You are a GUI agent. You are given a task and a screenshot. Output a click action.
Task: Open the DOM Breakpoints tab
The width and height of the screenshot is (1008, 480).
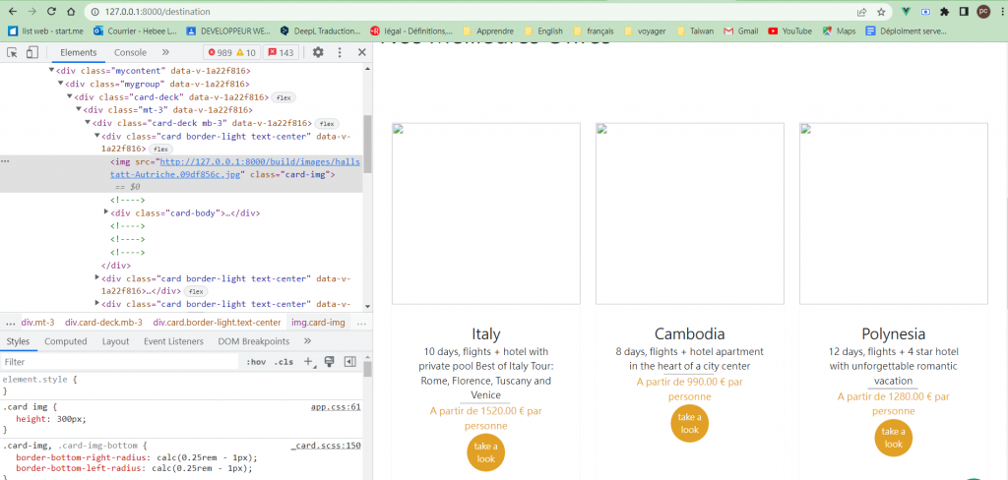tap(253, 341)
